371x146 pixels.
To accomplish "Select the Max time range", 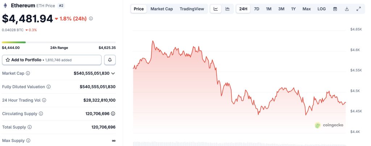I will click(x=307, y=9).
